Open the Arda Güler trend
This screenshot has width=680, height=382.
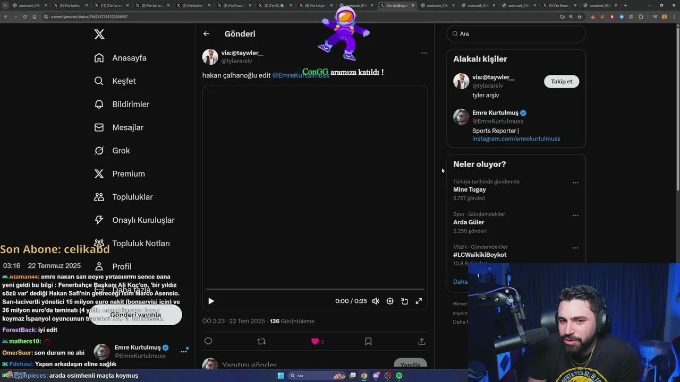[x=469, y=222]
